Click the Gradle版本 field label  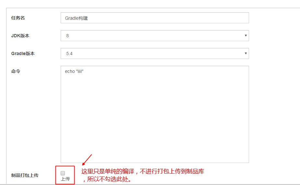(23, 53)
